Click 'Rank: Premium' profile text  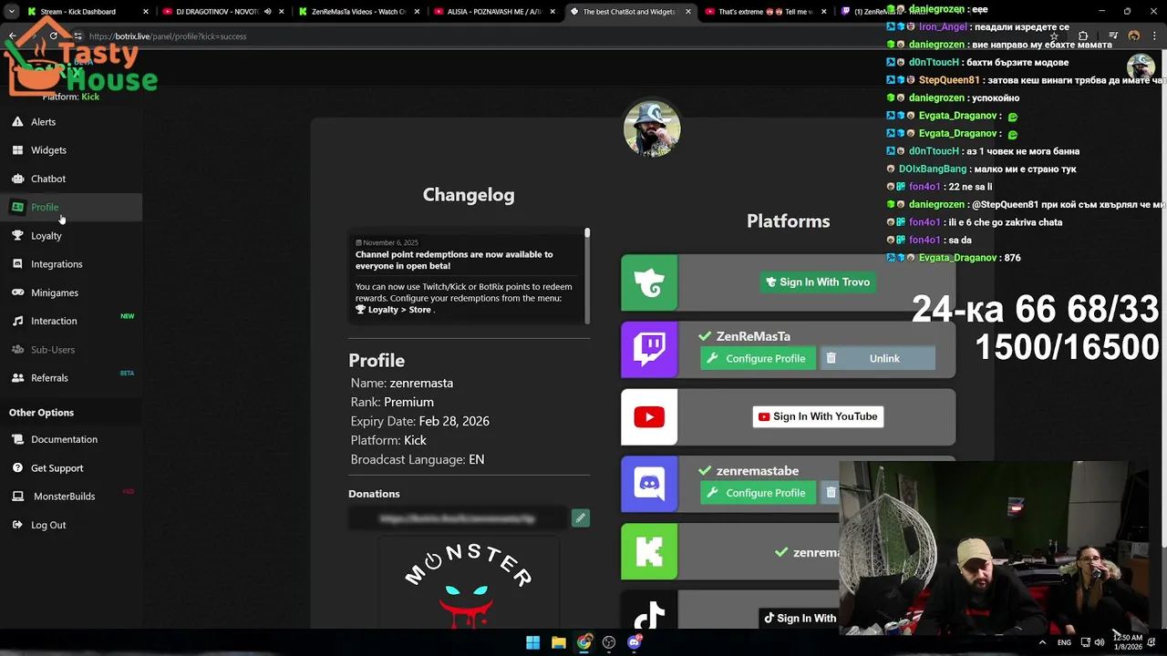pos(392,403)
